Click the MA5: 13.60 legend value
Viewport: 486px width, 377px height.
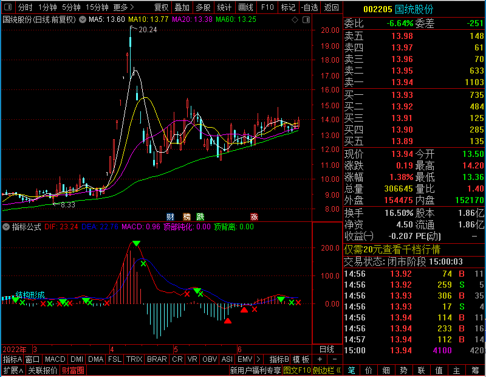point(107,19)
